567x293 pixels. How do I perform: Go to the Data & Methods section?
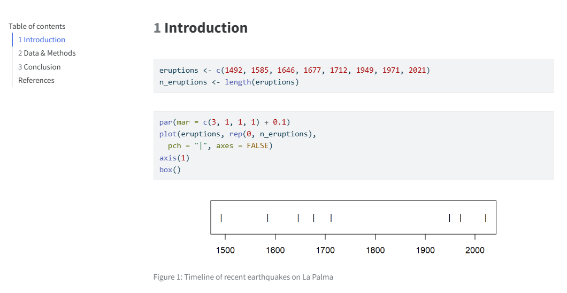point(47,53)
